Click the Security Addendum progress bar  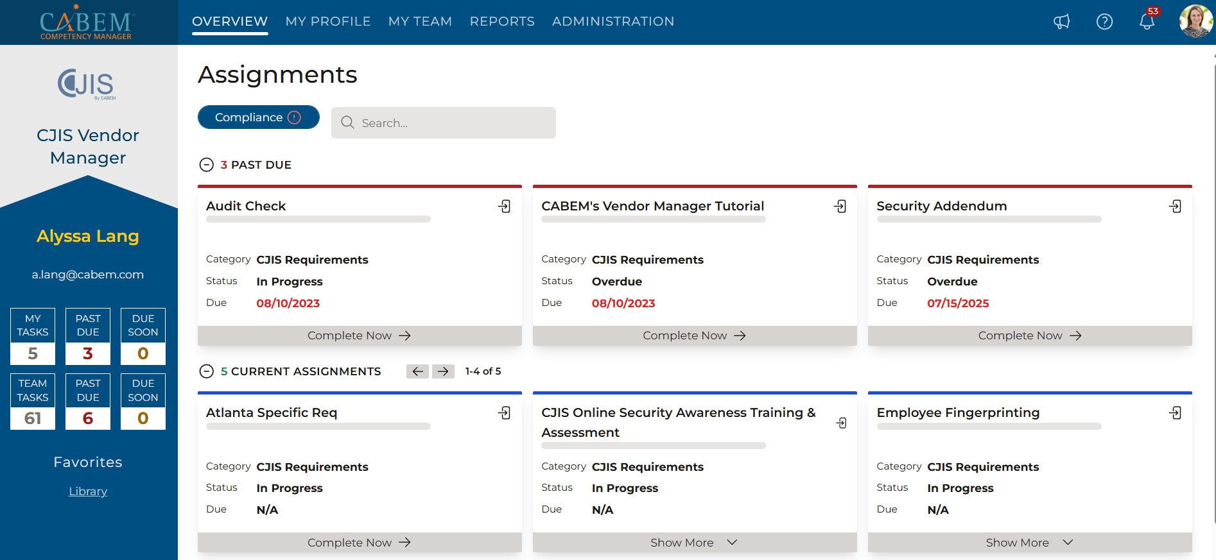[x=989, y=219]
